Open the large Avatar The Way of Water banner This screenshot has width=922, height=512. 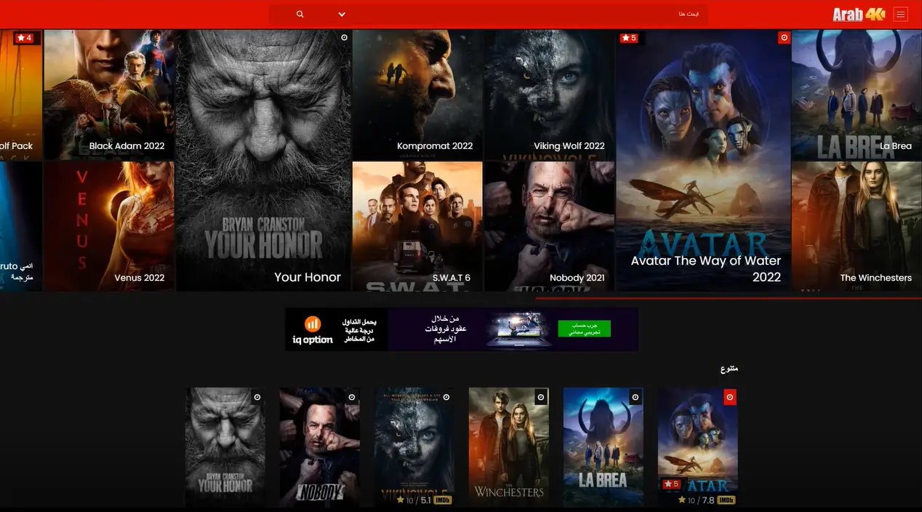point(703,161)
